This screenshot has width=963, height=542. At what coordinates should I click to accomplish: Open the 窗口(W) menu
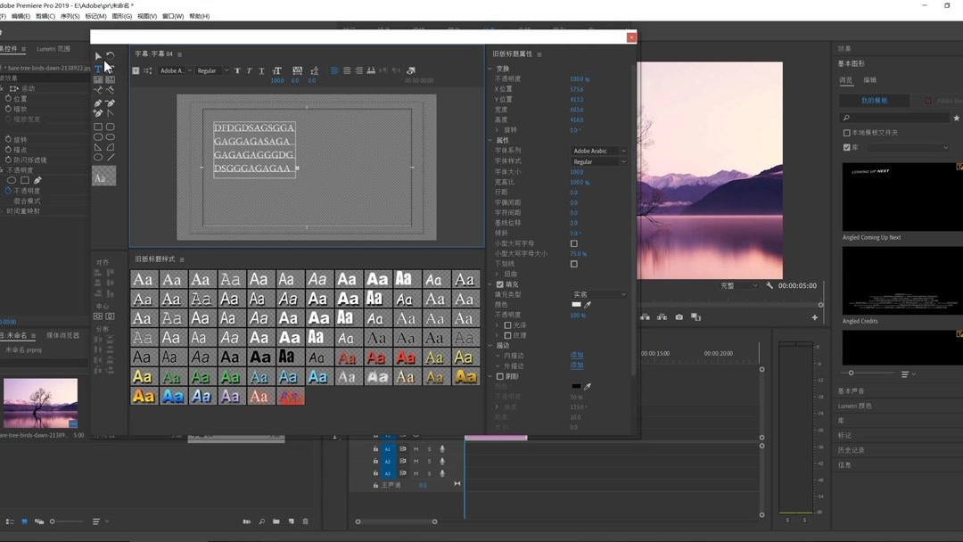[173, 16]
